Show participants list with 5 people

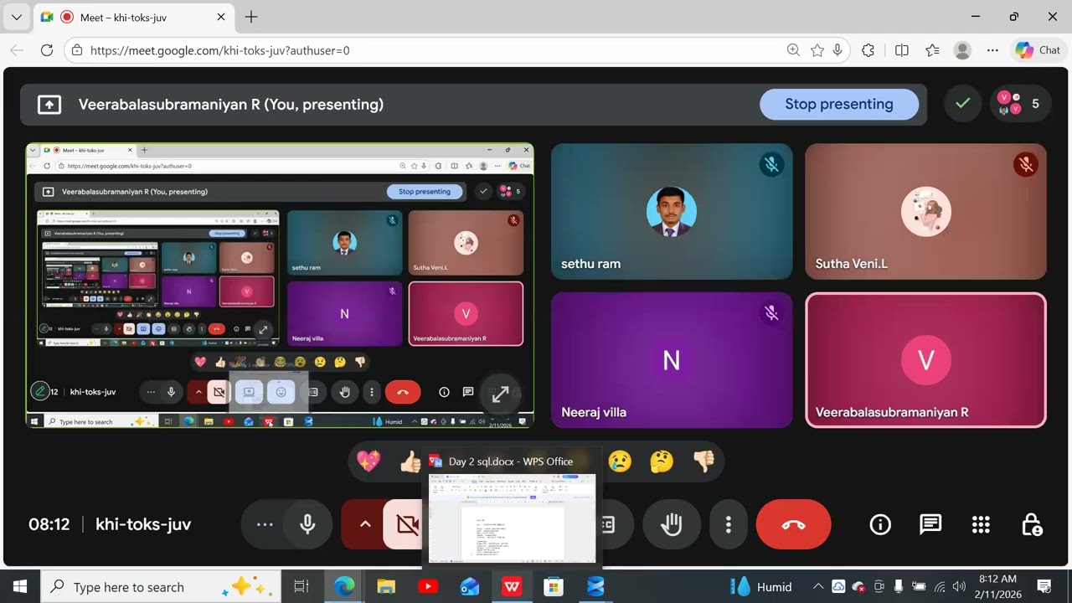coord(1020,105)
